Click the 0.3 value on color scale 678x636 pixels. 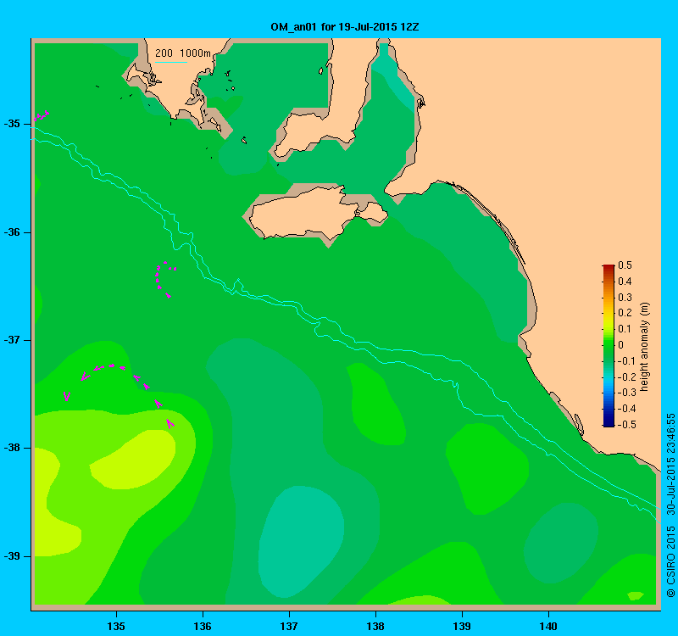point(625,298)
